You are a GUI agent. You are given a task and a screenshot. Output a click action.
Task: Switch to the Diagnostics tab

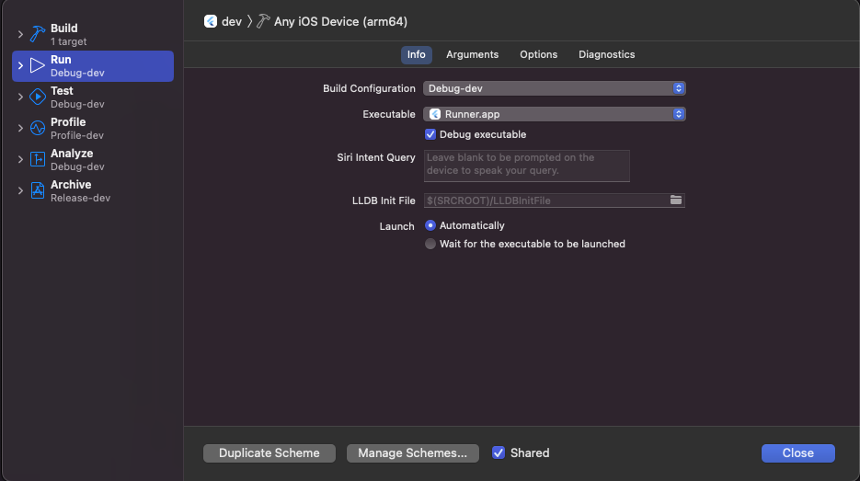click(x=607, y=54)
